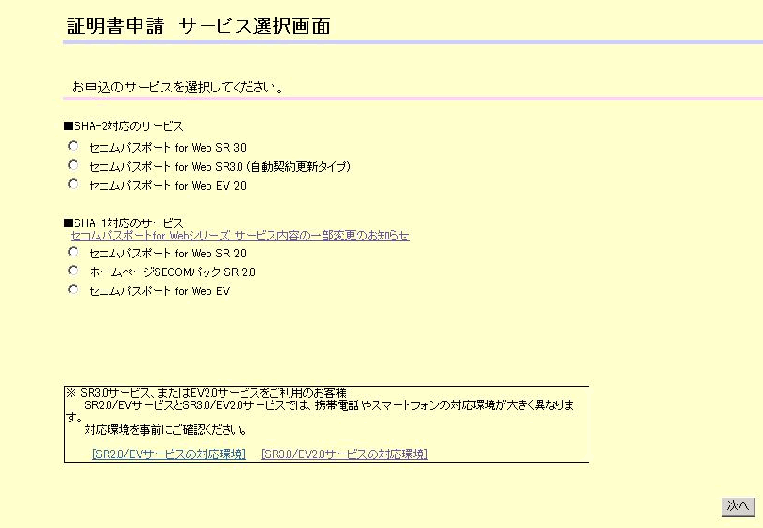The width and height of the screenshot is (763, 528).
Task: Click the お申込のサービスを選択してください instruction text
Action: [x=178, y=88]
